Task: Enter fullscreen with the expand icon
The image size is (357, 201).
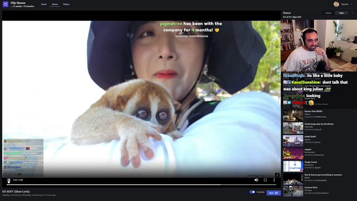Action: coord(266,180)
